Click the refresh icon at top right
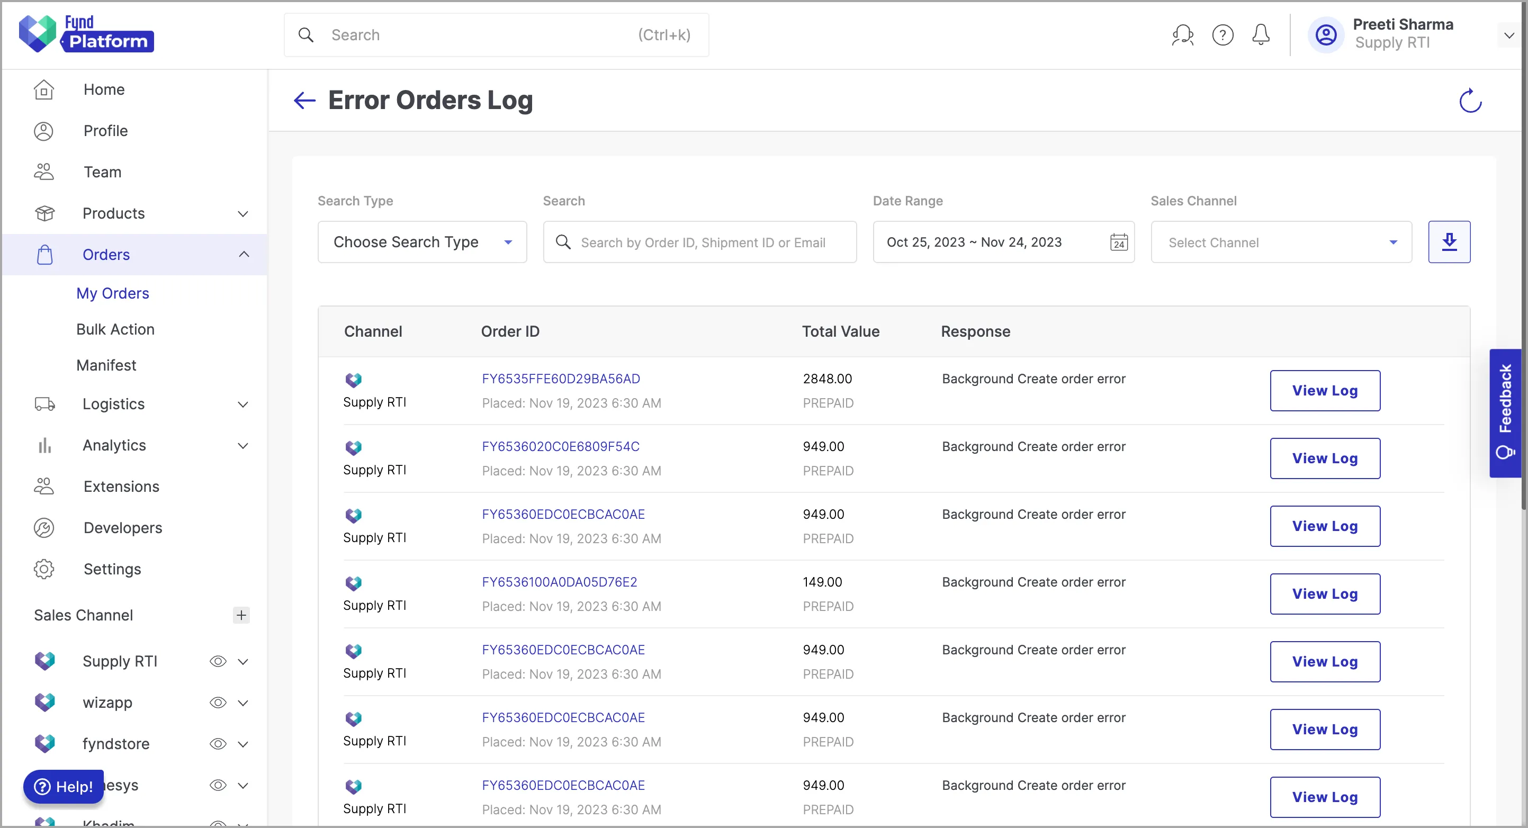The height and width of the screenshot is (828, 1528). 1470,101
